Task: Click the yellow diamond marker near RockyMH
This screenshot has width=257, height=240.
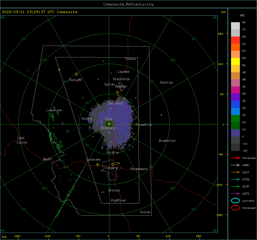Action: pyautogui.click(x=76, y=74)
